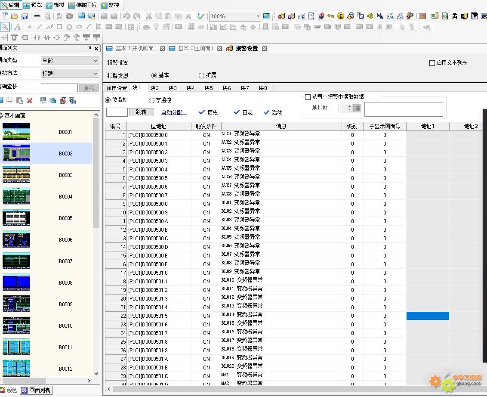Screen dimensions: 487x397
Task: Choose the pentagon polygon drawing tool
Action: point(69,27)
